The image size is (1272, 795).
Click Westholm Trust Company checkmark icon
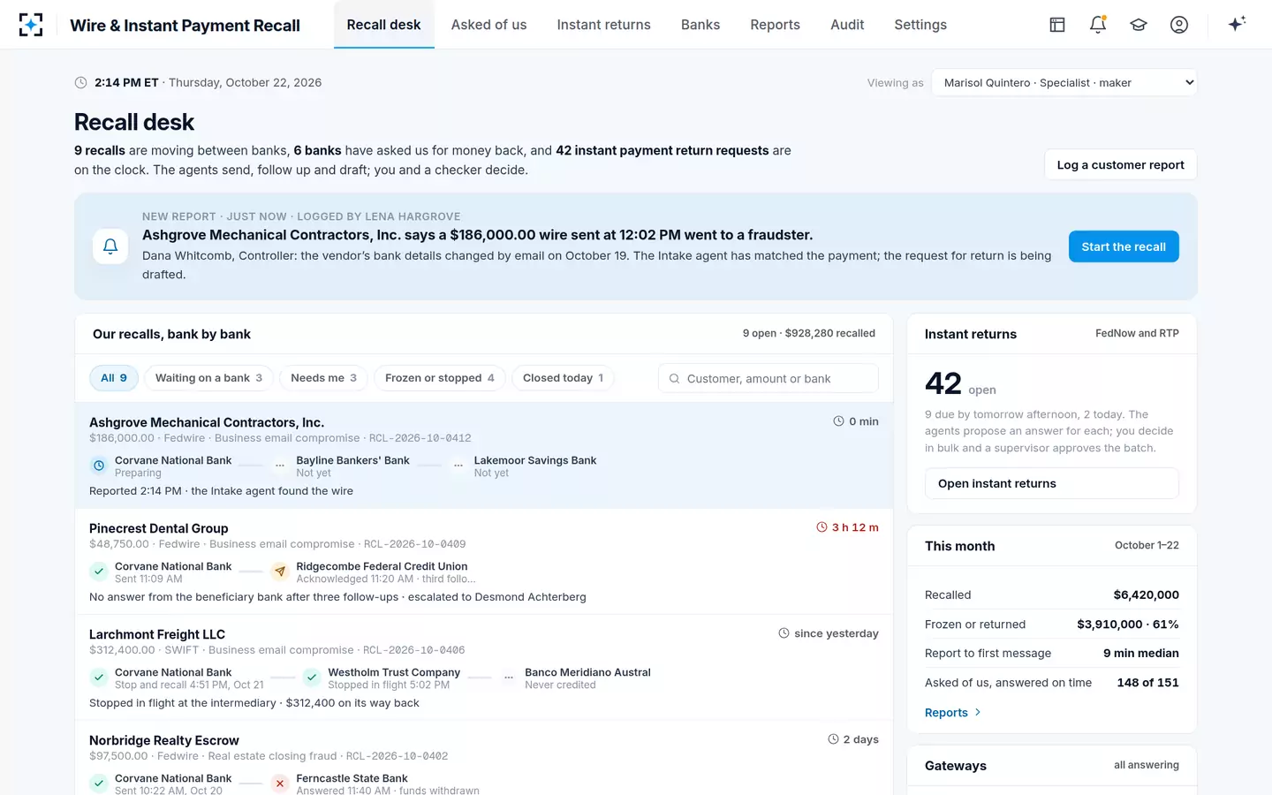[x=312, y=678]
